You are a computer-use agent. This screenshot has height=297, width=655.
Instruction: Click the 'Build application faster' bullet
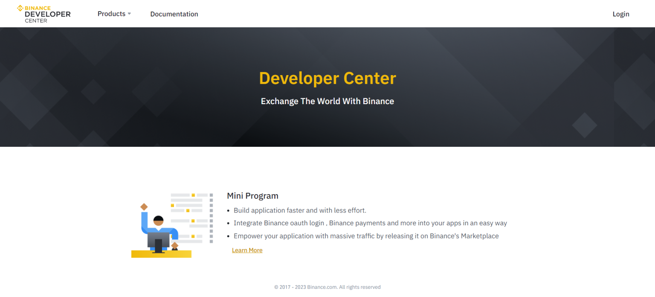pyautogui.click(x=300, y=210)
